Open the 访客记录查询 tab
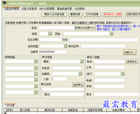Viewport: 140px width, 114px height. [x=29, y=9]
